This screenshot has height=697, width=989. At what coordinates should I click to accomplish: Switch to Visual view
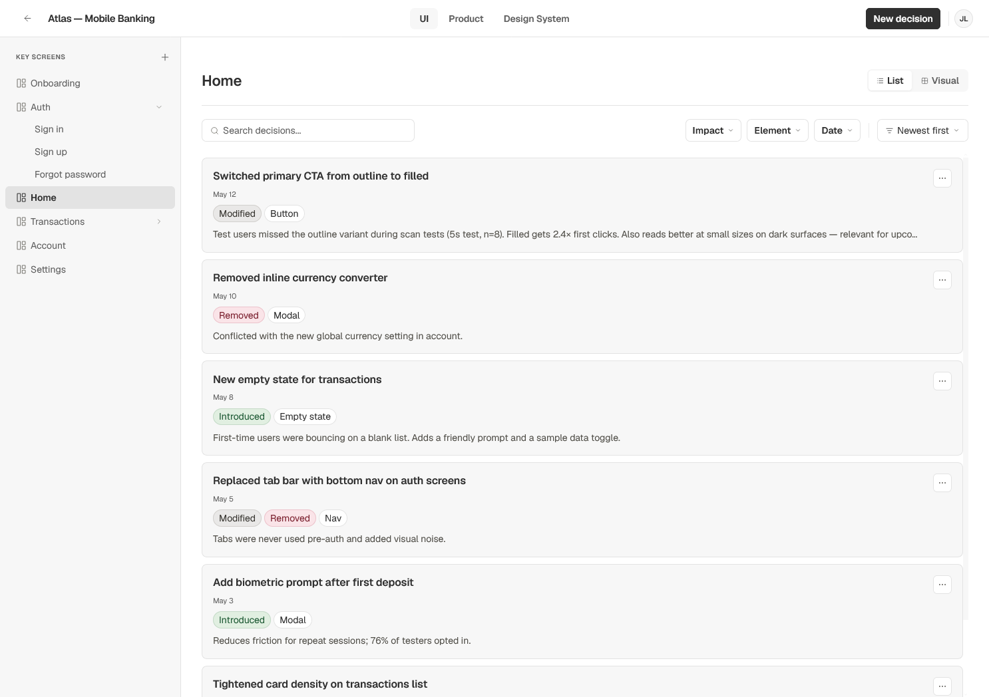[940, 80]
